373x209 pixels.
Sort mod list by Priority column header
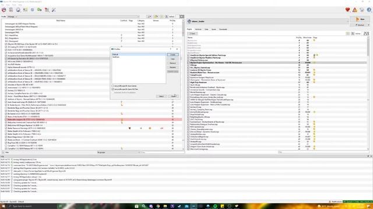point(173,21)
